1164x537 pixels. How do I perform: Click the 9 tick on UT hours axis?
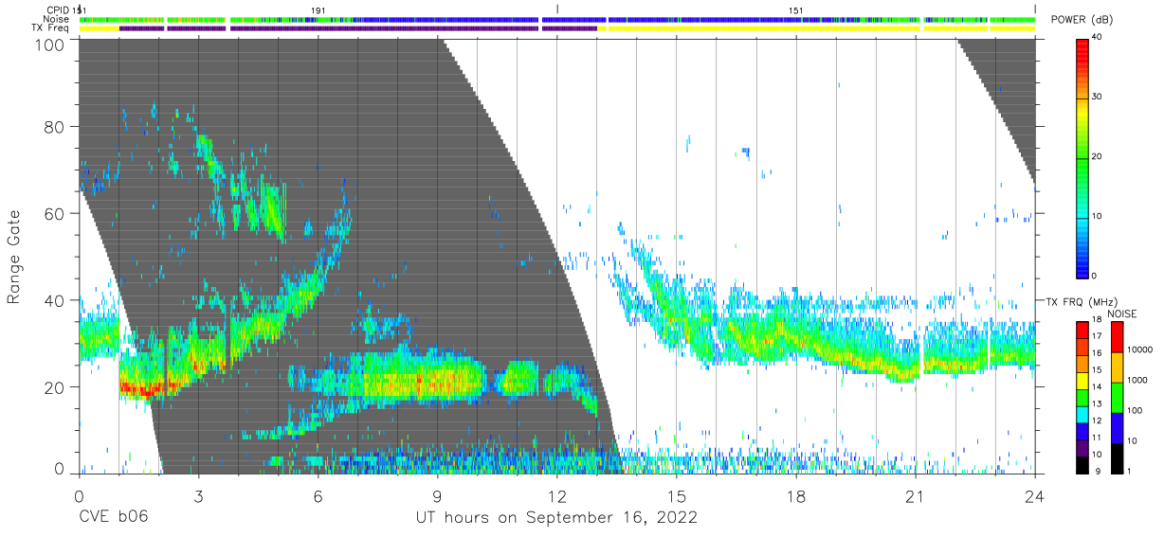(x=437, y=495)
